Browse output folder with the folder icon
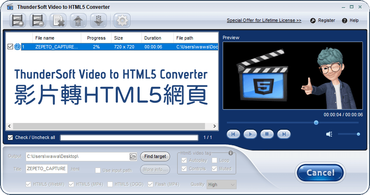Viewport: 370px width, 195px height. (133, 157)
